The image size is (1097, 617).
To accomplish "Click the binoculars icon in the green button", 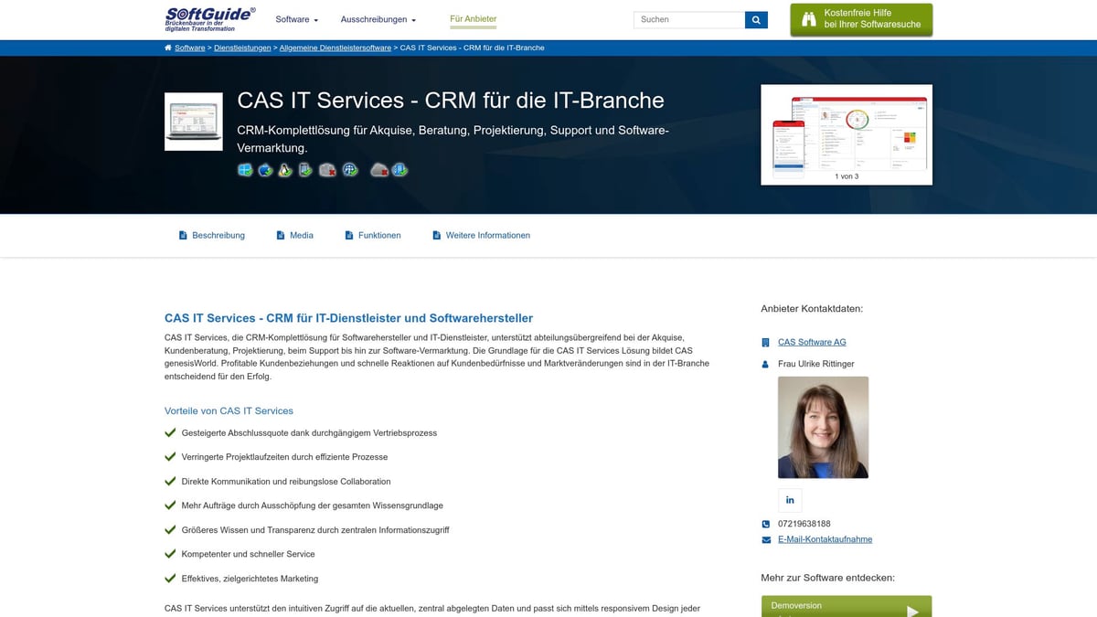I will point(809,19).
